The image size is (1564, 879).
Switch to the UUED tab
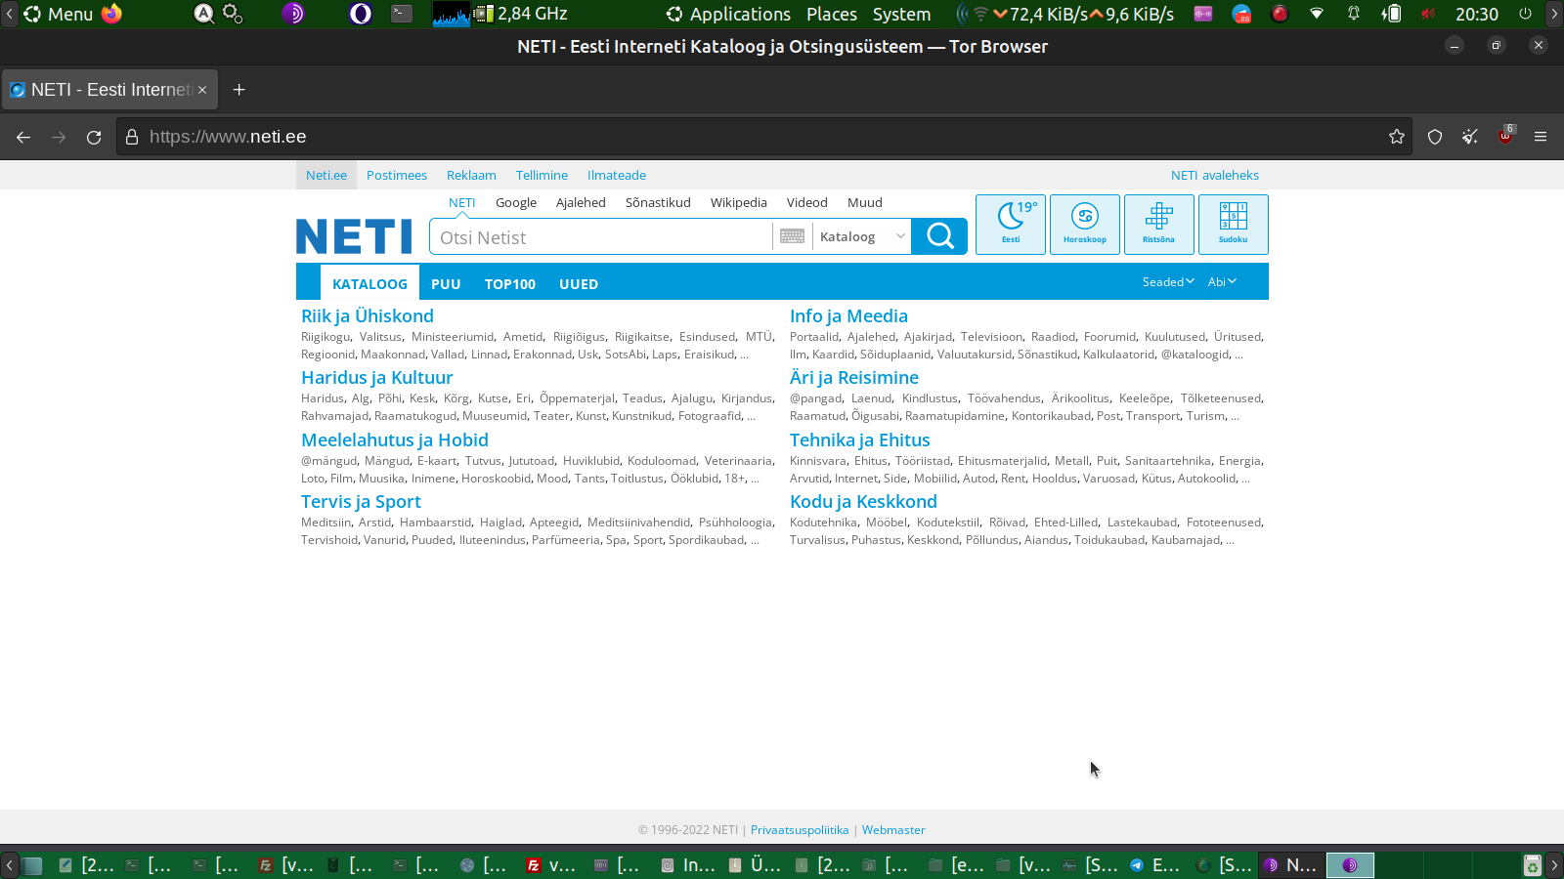[579, 284]
